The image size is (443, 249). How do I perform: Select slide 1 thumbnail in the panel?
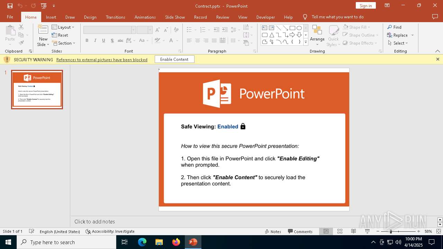pyautogui.click(x=37, y=90)
